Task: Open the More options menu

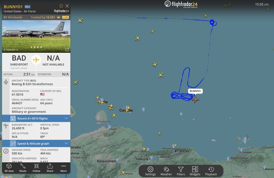Action: click(63, 168)
